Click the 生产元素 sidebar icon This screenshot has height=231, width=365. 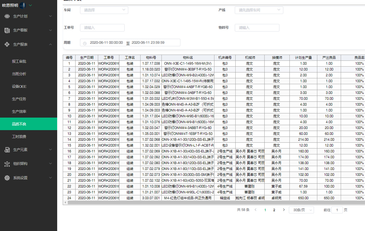click(x=7, y=150)
